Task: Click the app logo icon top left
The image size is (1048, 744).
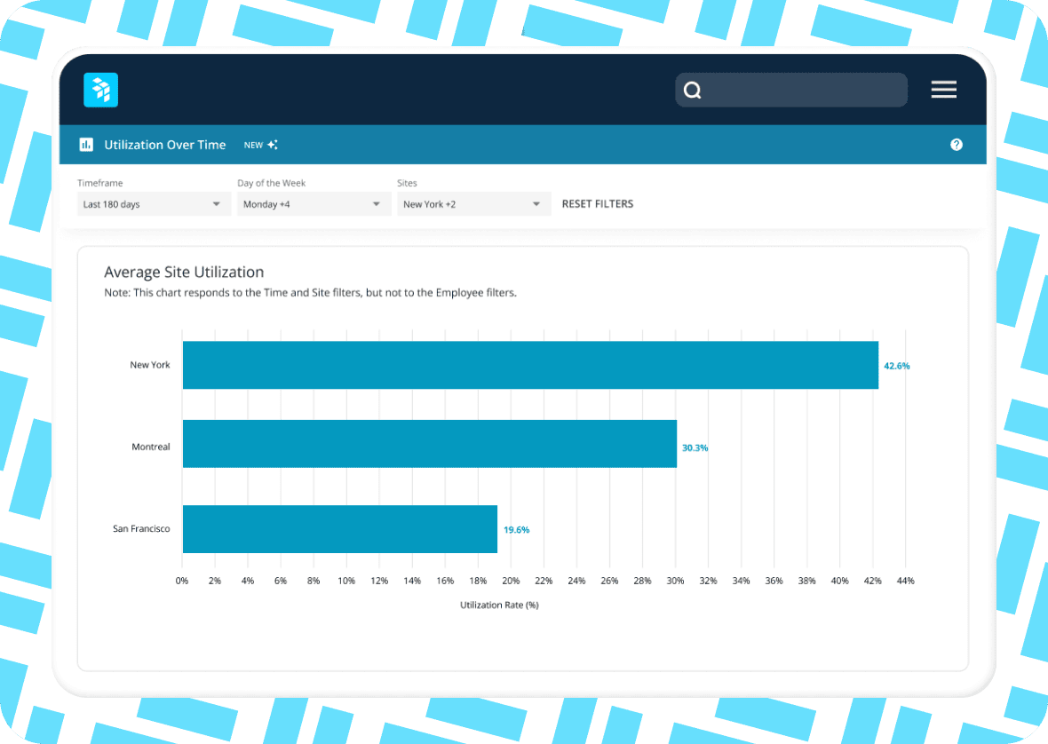Action: tap(100, 90)
